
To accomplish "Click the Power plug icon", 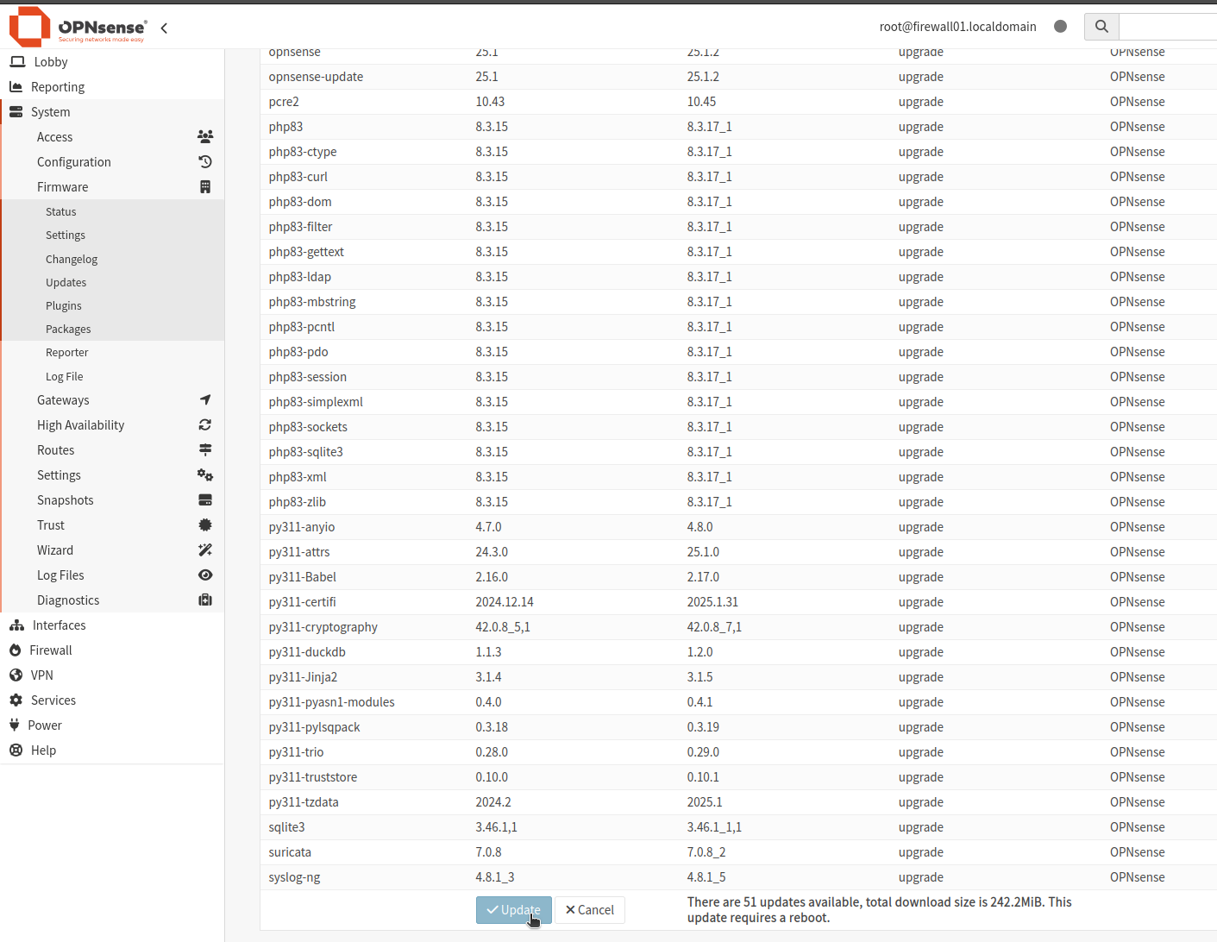I will pyautogui.click(x=14, y=725).
